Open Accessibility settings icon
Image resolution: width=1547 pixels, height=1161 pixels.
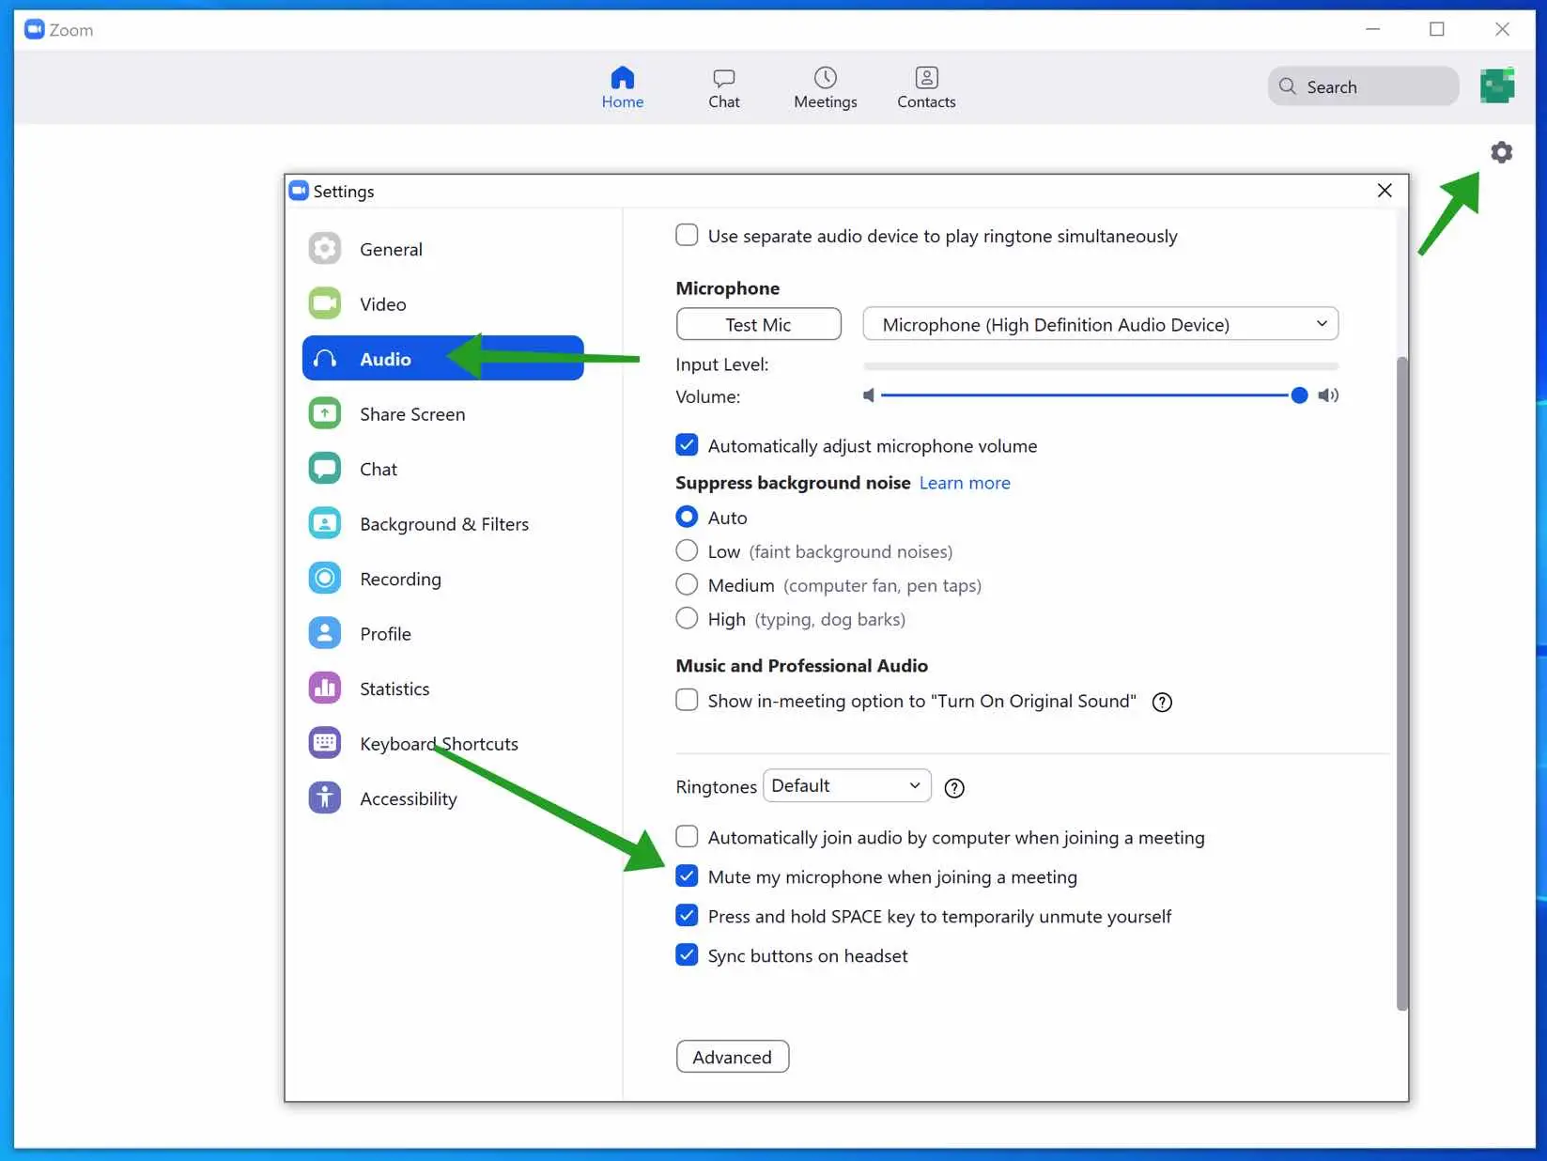point(325,798)
